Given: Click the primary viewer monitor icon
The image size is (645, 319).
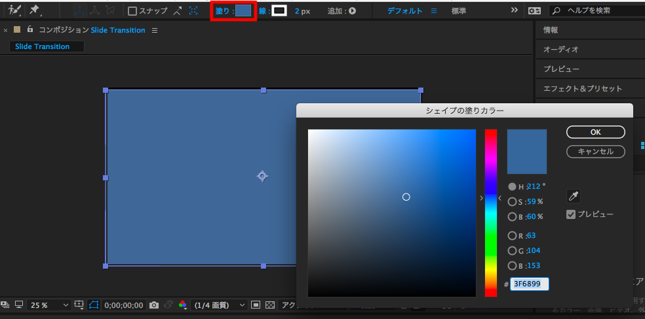Looking at the screenshot, I should pos(19,304).
